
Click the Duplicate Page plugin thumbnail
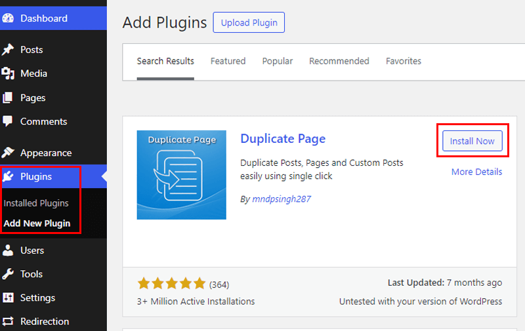182,175
